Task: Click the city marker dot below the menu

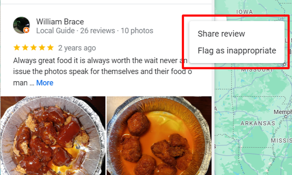Action: (284, 64)
